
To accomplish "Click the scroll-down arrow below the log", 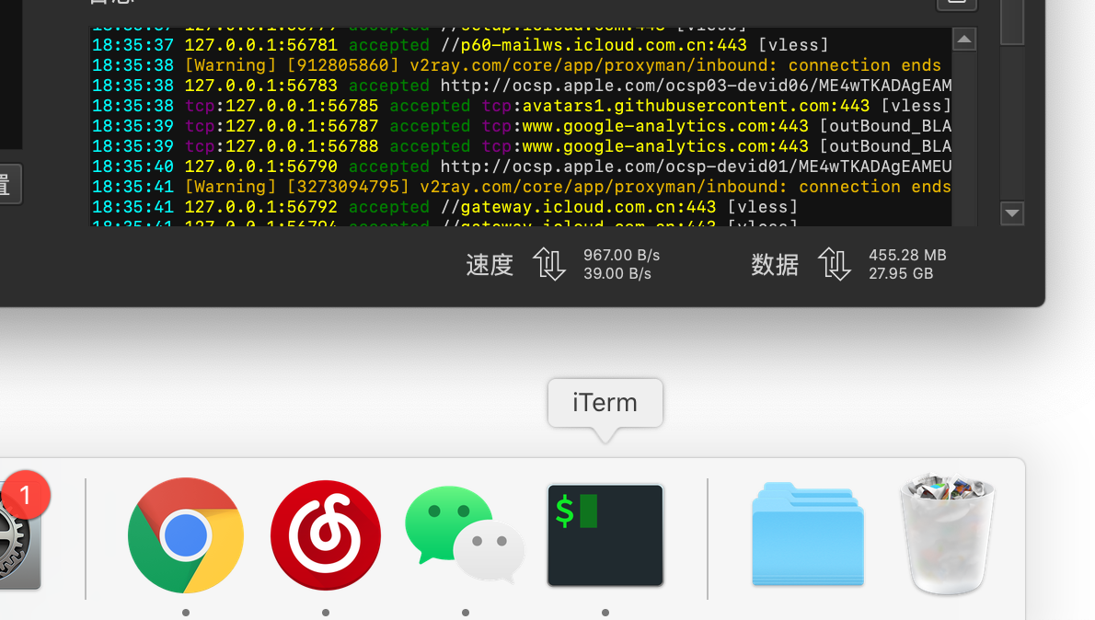I will 1012,213.
